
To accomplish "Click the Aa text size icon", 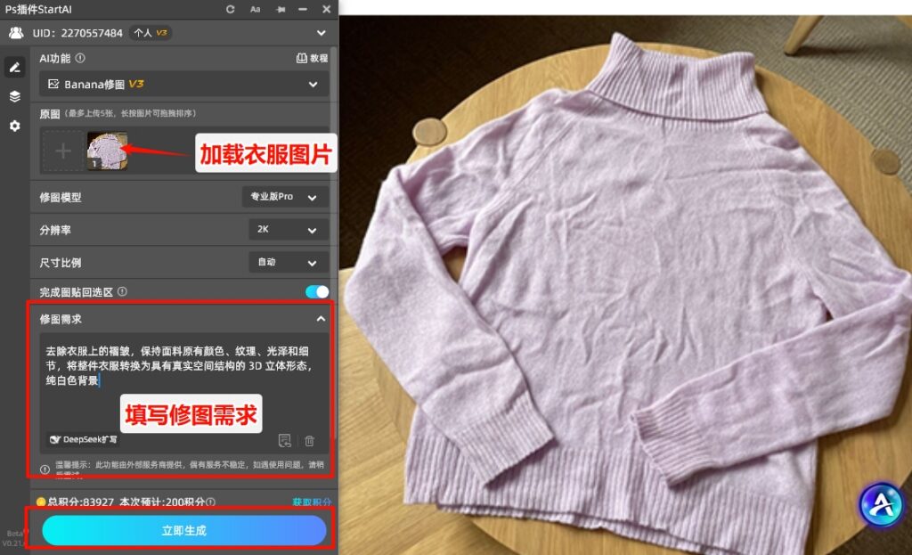I will coord(256,10).
